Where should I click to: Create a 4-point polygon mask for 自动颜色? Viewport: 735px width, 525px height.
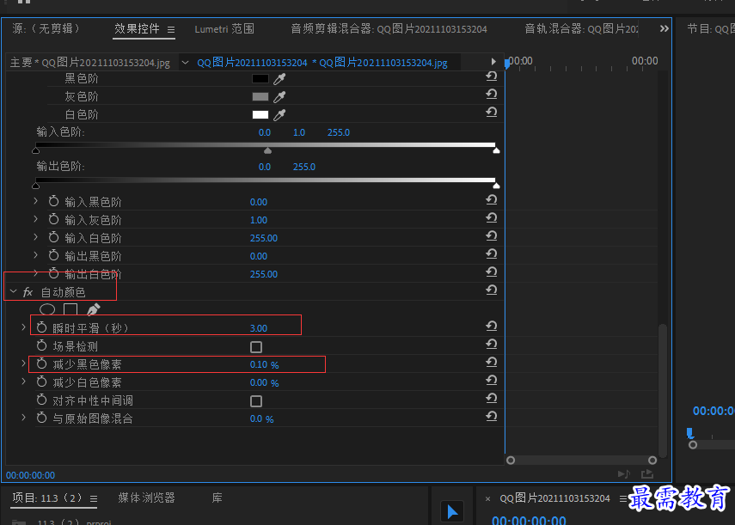pyautogui.click(x=70, y=309)
